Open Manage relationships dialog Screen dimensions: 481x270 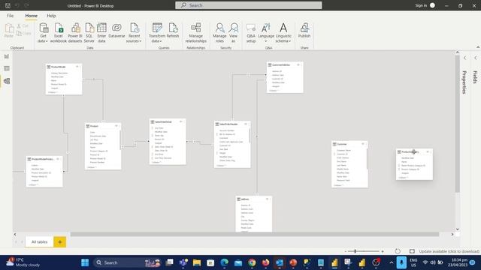click(195, 33)
